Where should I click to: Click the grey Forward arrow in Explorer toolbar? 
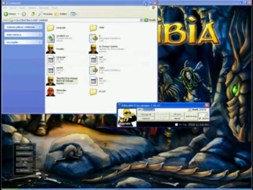pos(24,14)
